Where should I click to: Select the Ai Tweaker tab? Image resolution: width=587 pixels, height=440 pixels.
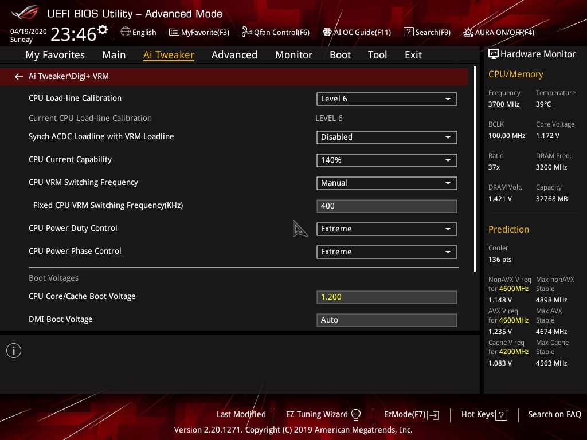click(x=169, y=55)
